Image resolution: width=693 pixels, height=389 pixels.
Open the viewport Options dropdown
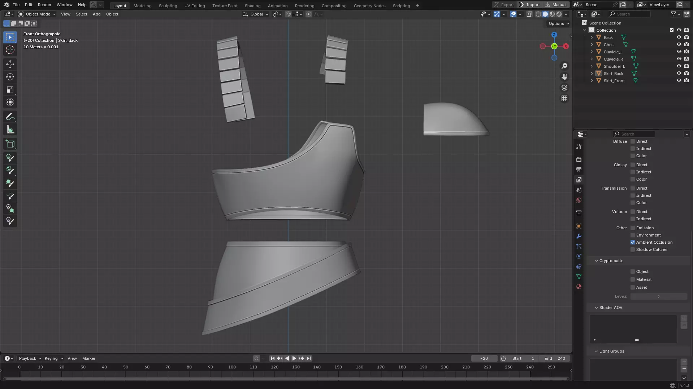click(x=558, y=23)
